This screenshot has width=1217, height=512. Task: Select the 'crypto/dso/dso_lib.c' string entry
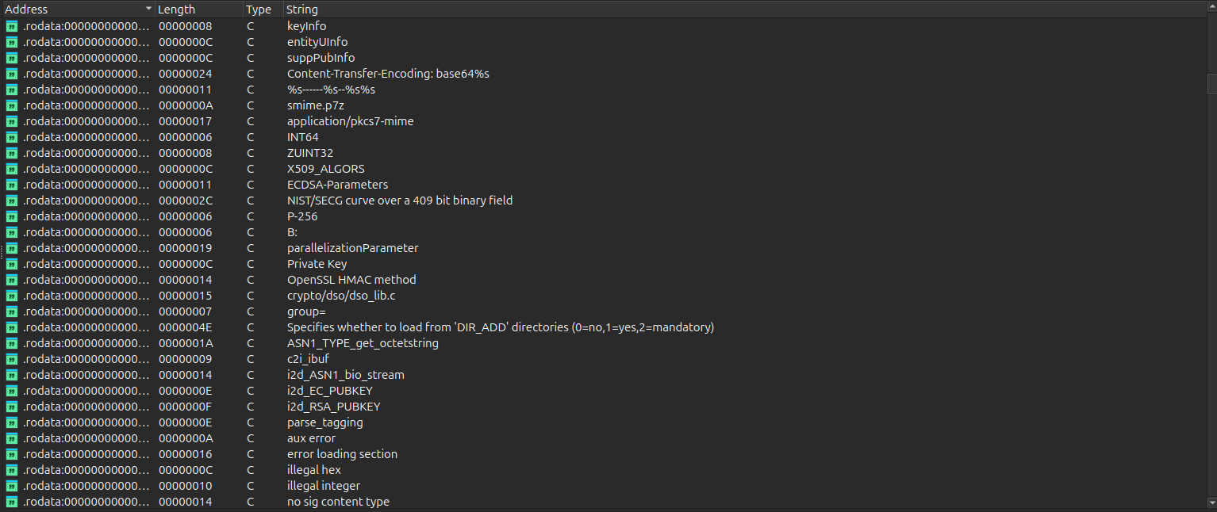(x=341, y=296)
